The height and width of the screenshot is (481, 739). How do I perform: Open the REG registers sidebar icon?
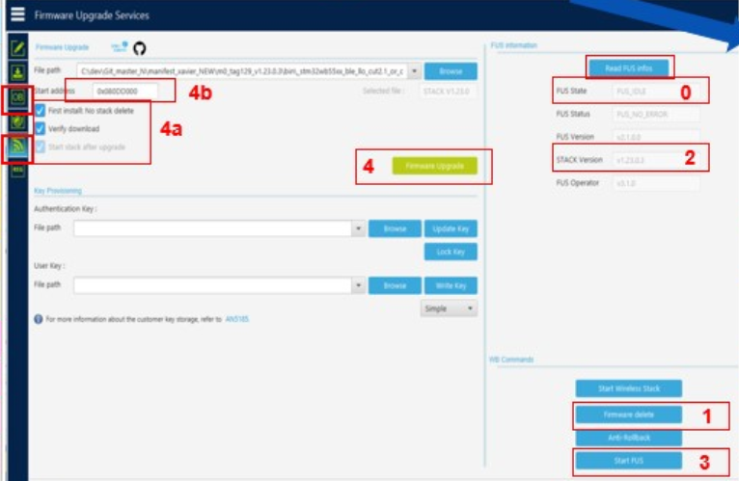pos(18,170)
